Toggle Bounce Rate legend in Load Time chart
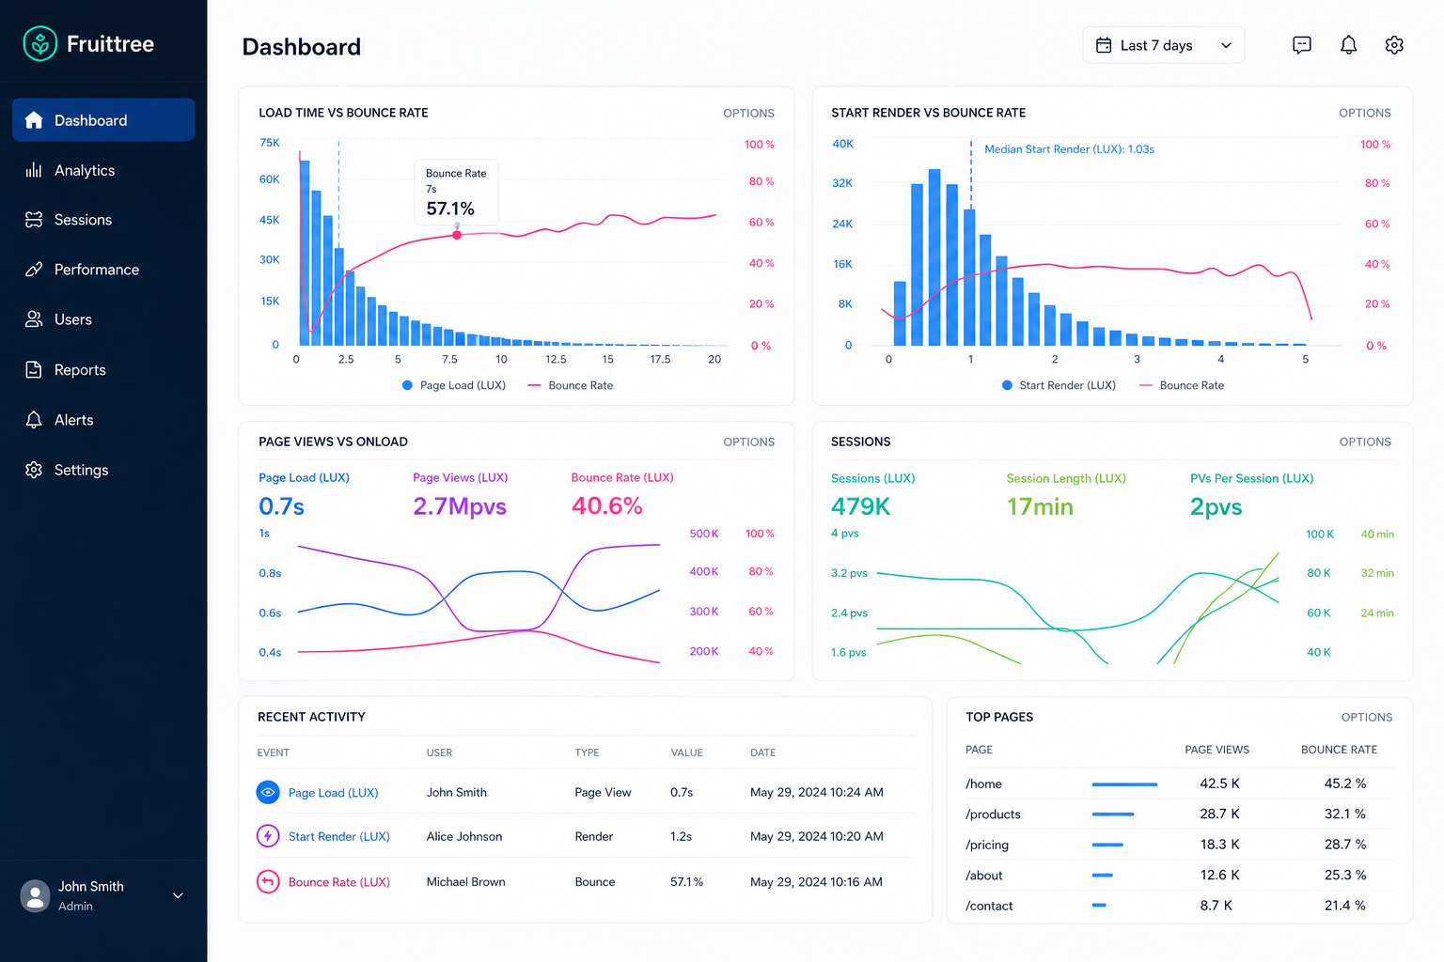Screen dimensions: 1444x962 571,385
